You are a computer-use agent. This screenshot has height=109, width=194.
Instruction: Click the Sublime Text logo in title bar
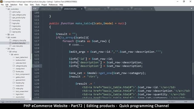click(x=1, y=2)
